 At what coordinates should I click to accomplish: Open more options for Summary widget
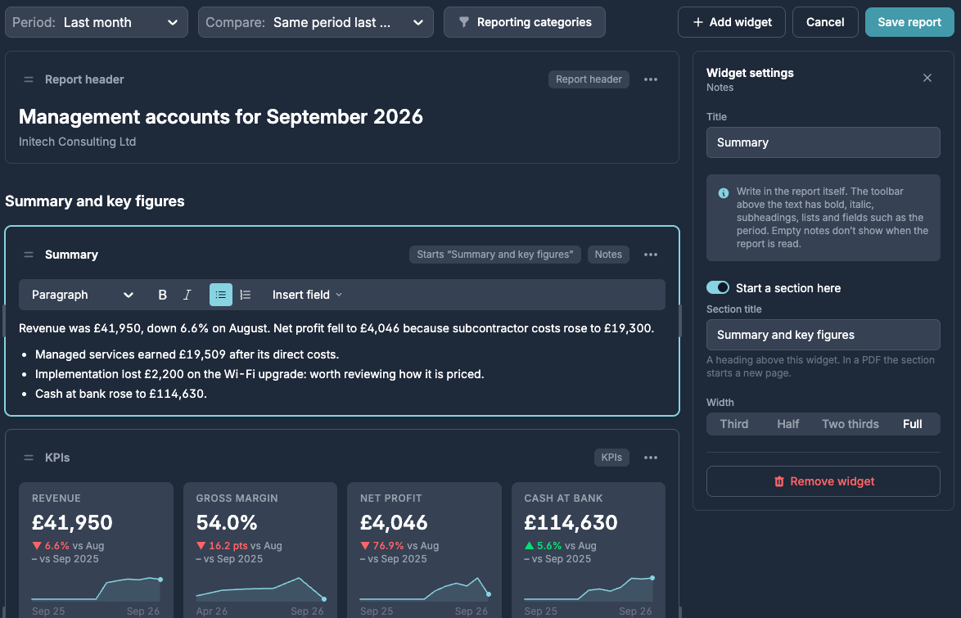click(x=651, y=255)
